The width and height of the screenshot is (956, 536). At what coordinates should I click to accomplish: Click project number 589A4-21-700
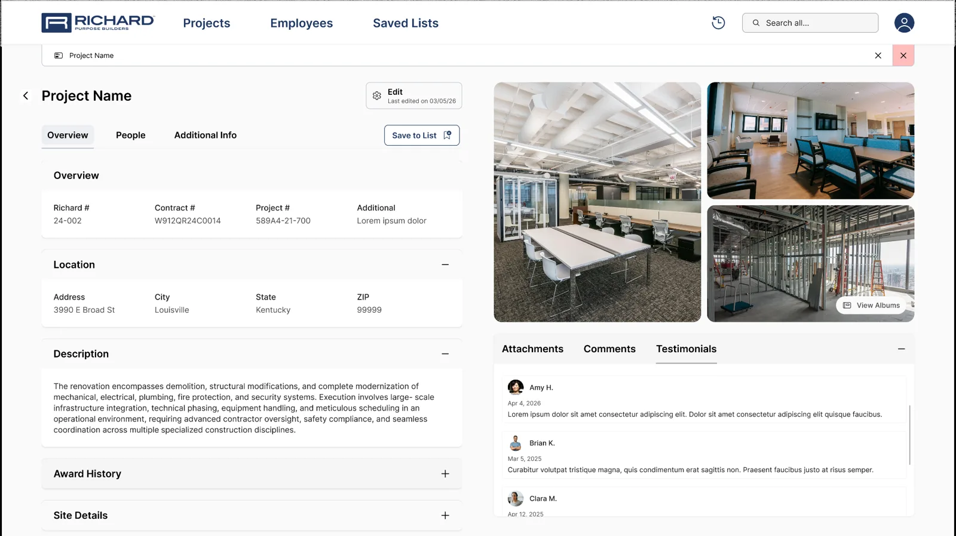(283, 221)
